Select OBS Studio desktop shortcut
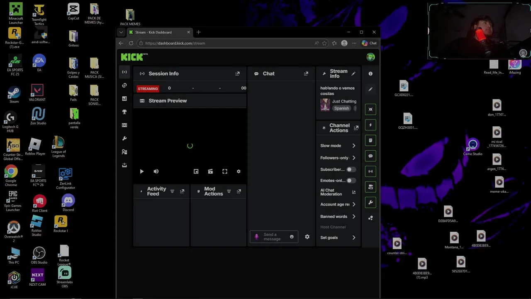The height and width of the screenshot is (299, 531). [39, 255]
